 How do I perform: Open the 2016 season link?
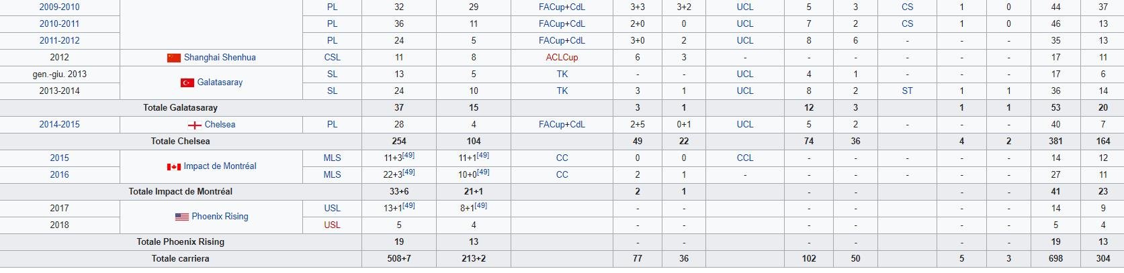59,175
